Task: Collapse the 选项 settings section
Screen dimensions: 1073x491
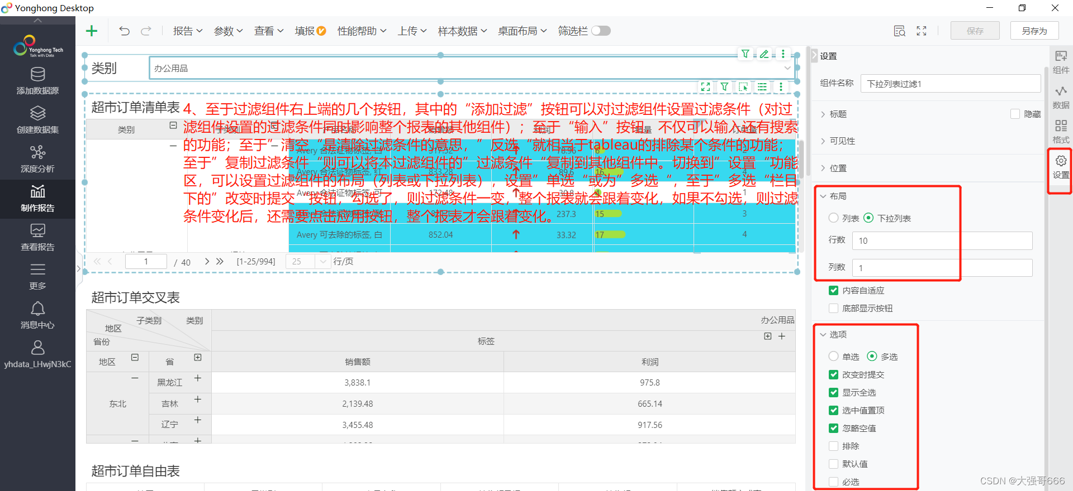Action: (x=833, y=334)
